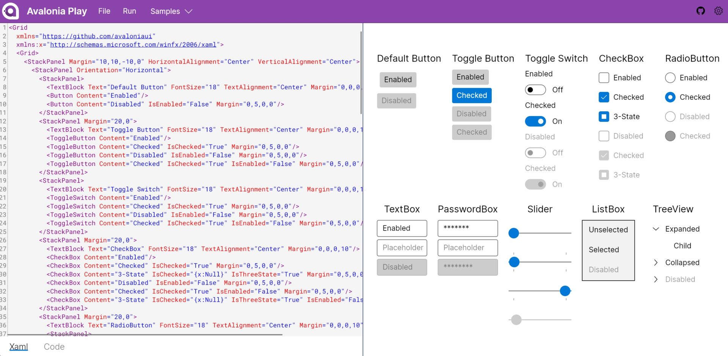Click the Avalonia Play logo
The height and width of the screenshot is (356, 728).
point(11,11)
